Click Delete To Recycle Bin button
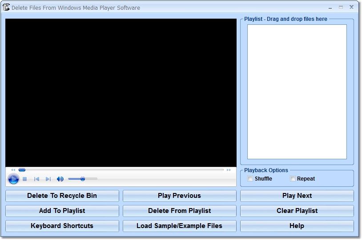 (x=62, y=196)
